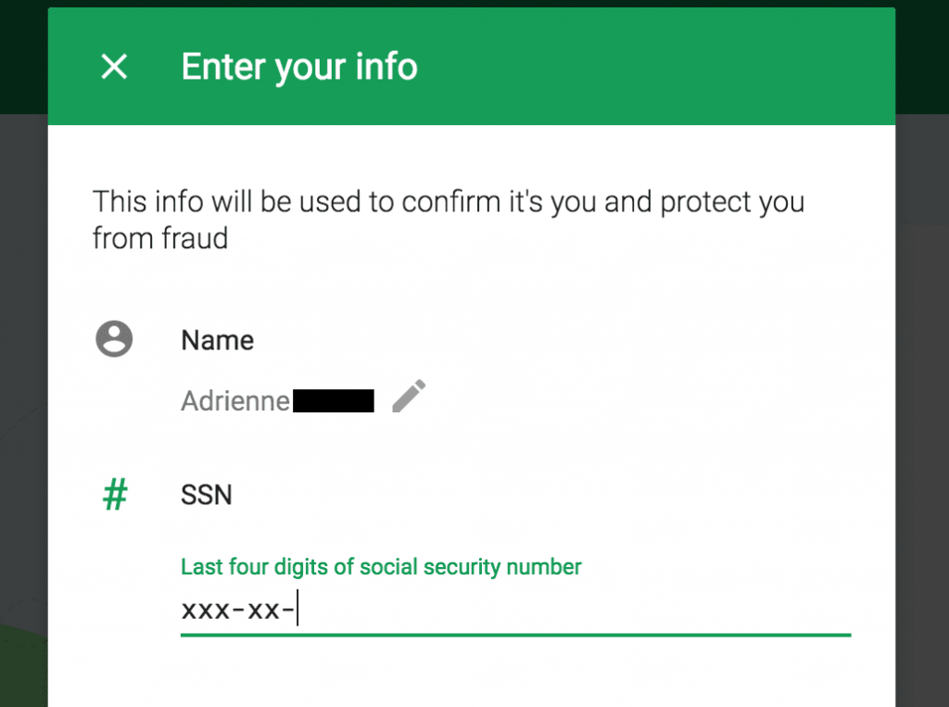Click the "Last four digits" green field label
This screenshot has height=707, width=949.
(381, 566)
